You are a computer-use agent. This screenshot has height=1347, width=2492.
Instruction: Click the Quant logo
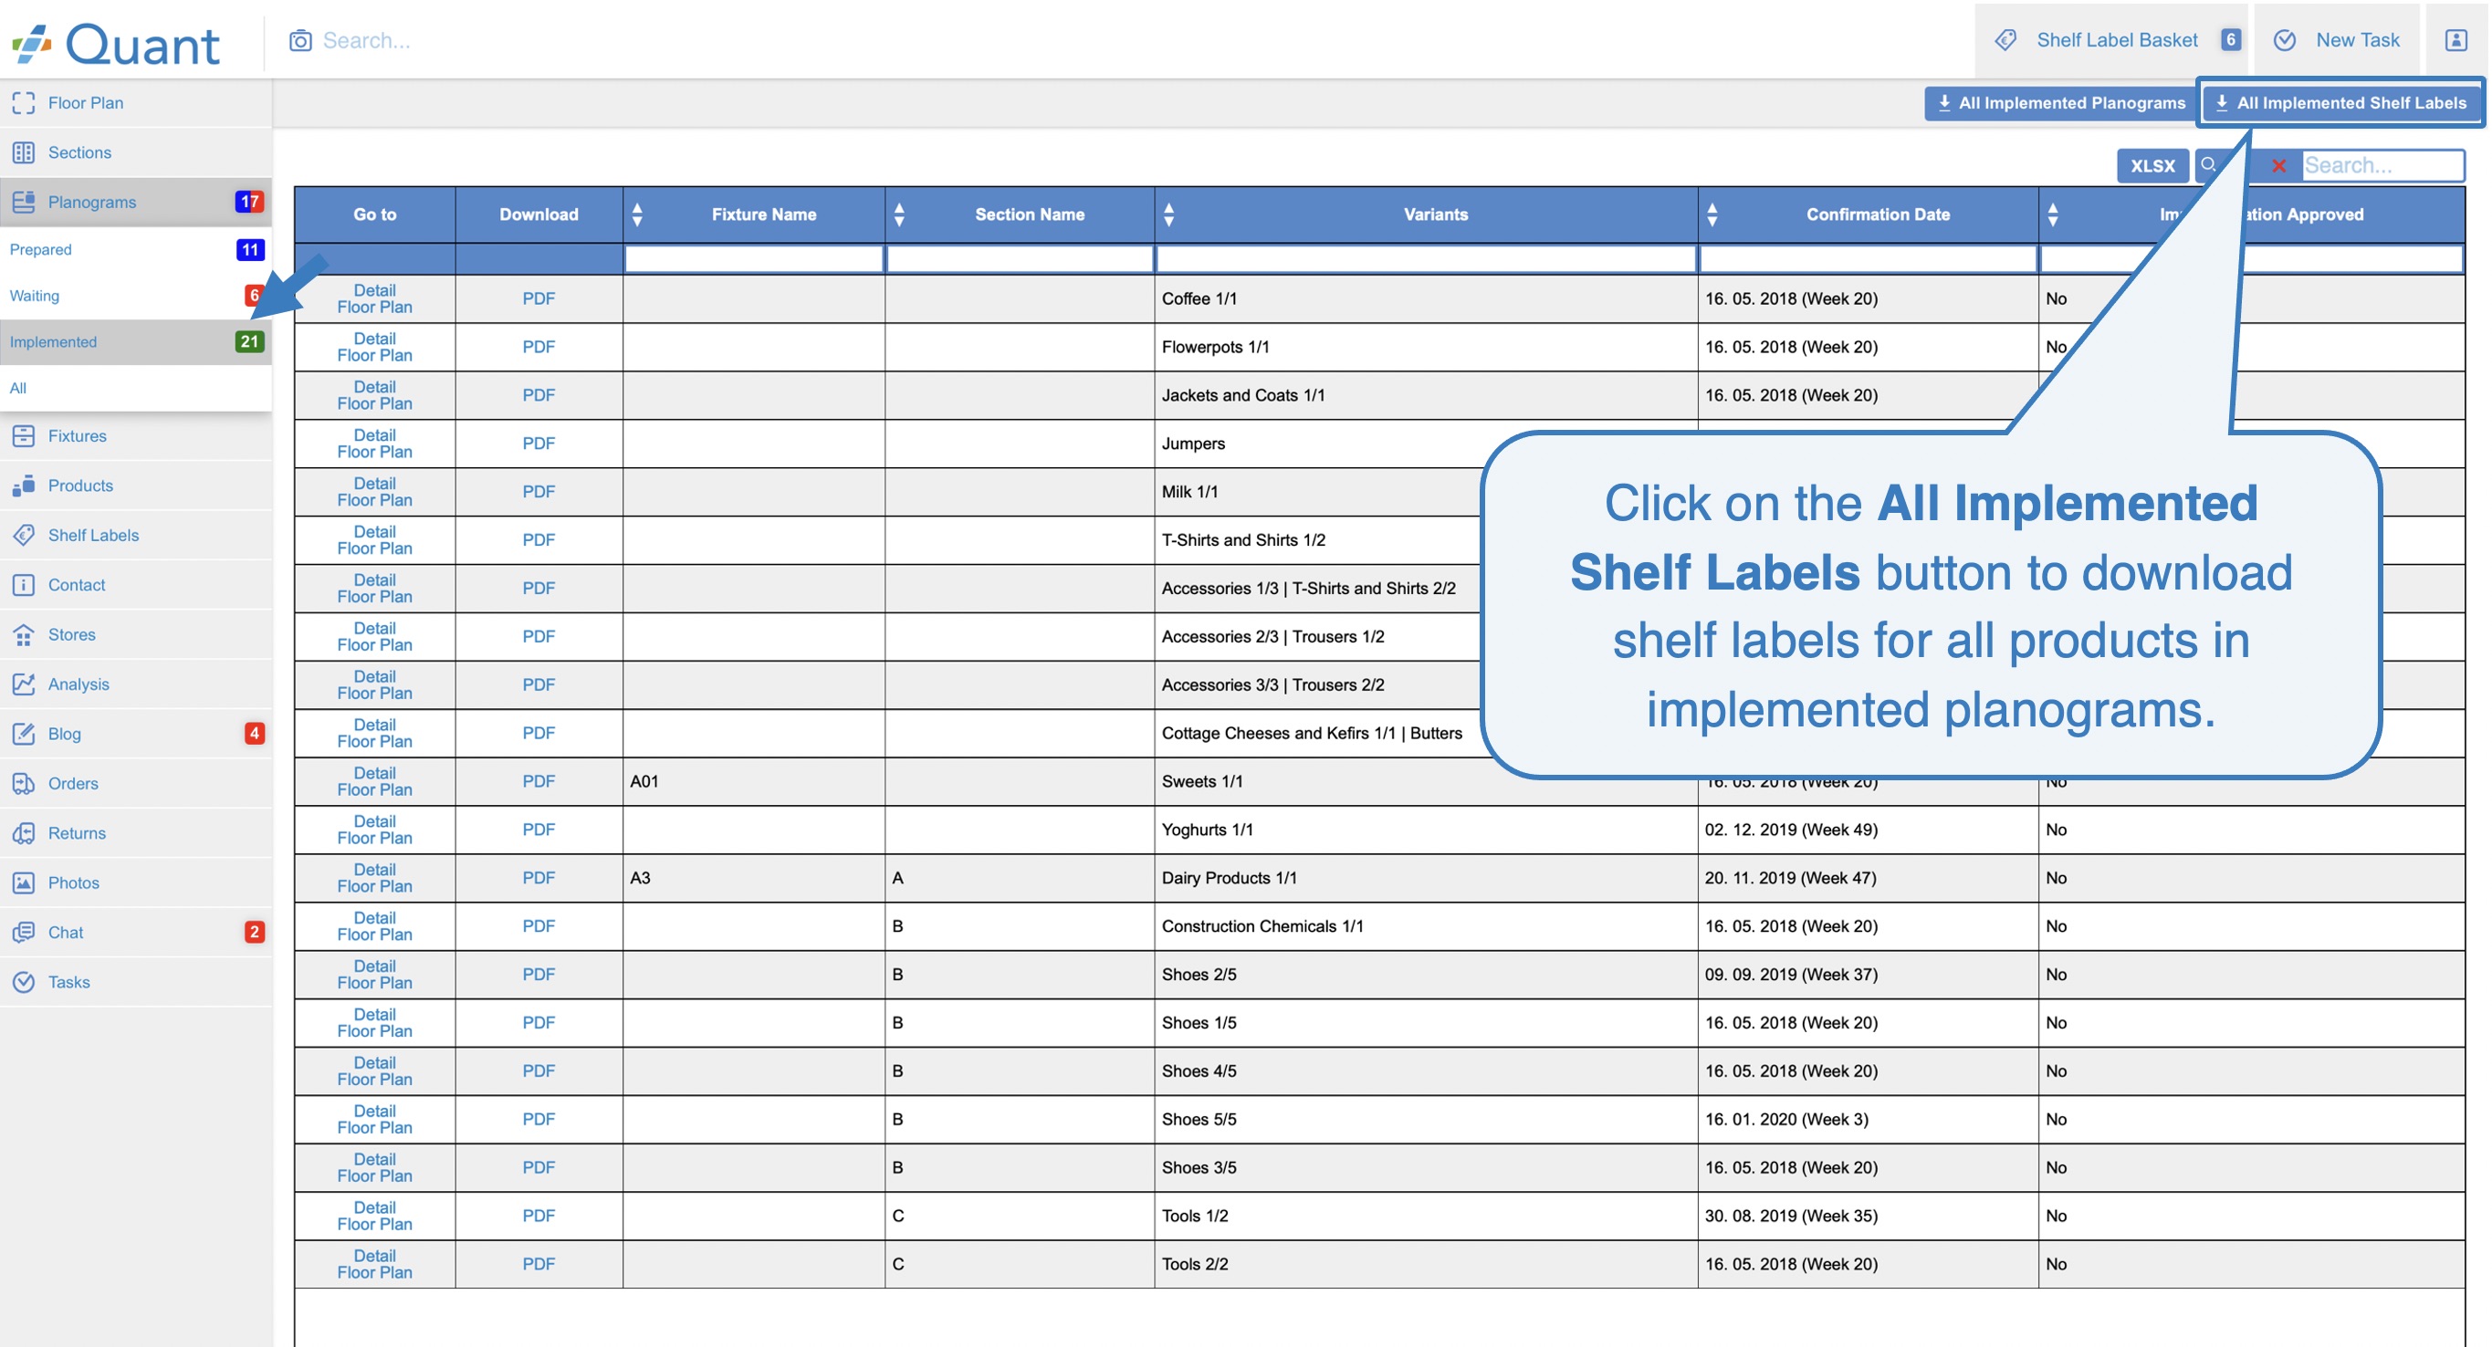(116, 44)
